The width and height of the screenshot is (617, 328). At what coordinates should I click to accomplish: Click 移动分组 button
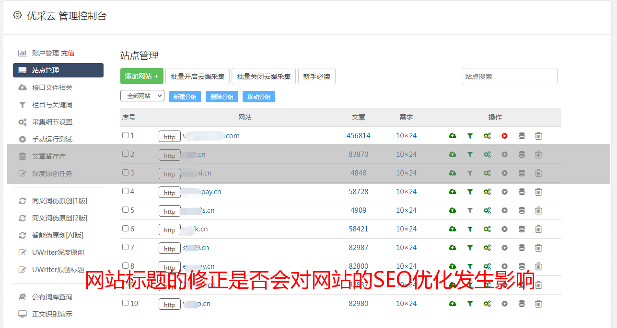(x=259, y=97)
